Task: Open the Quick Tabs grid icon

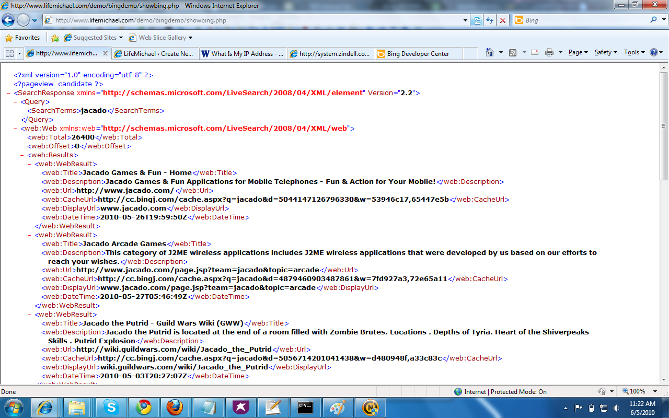Action: click(9, 53)
